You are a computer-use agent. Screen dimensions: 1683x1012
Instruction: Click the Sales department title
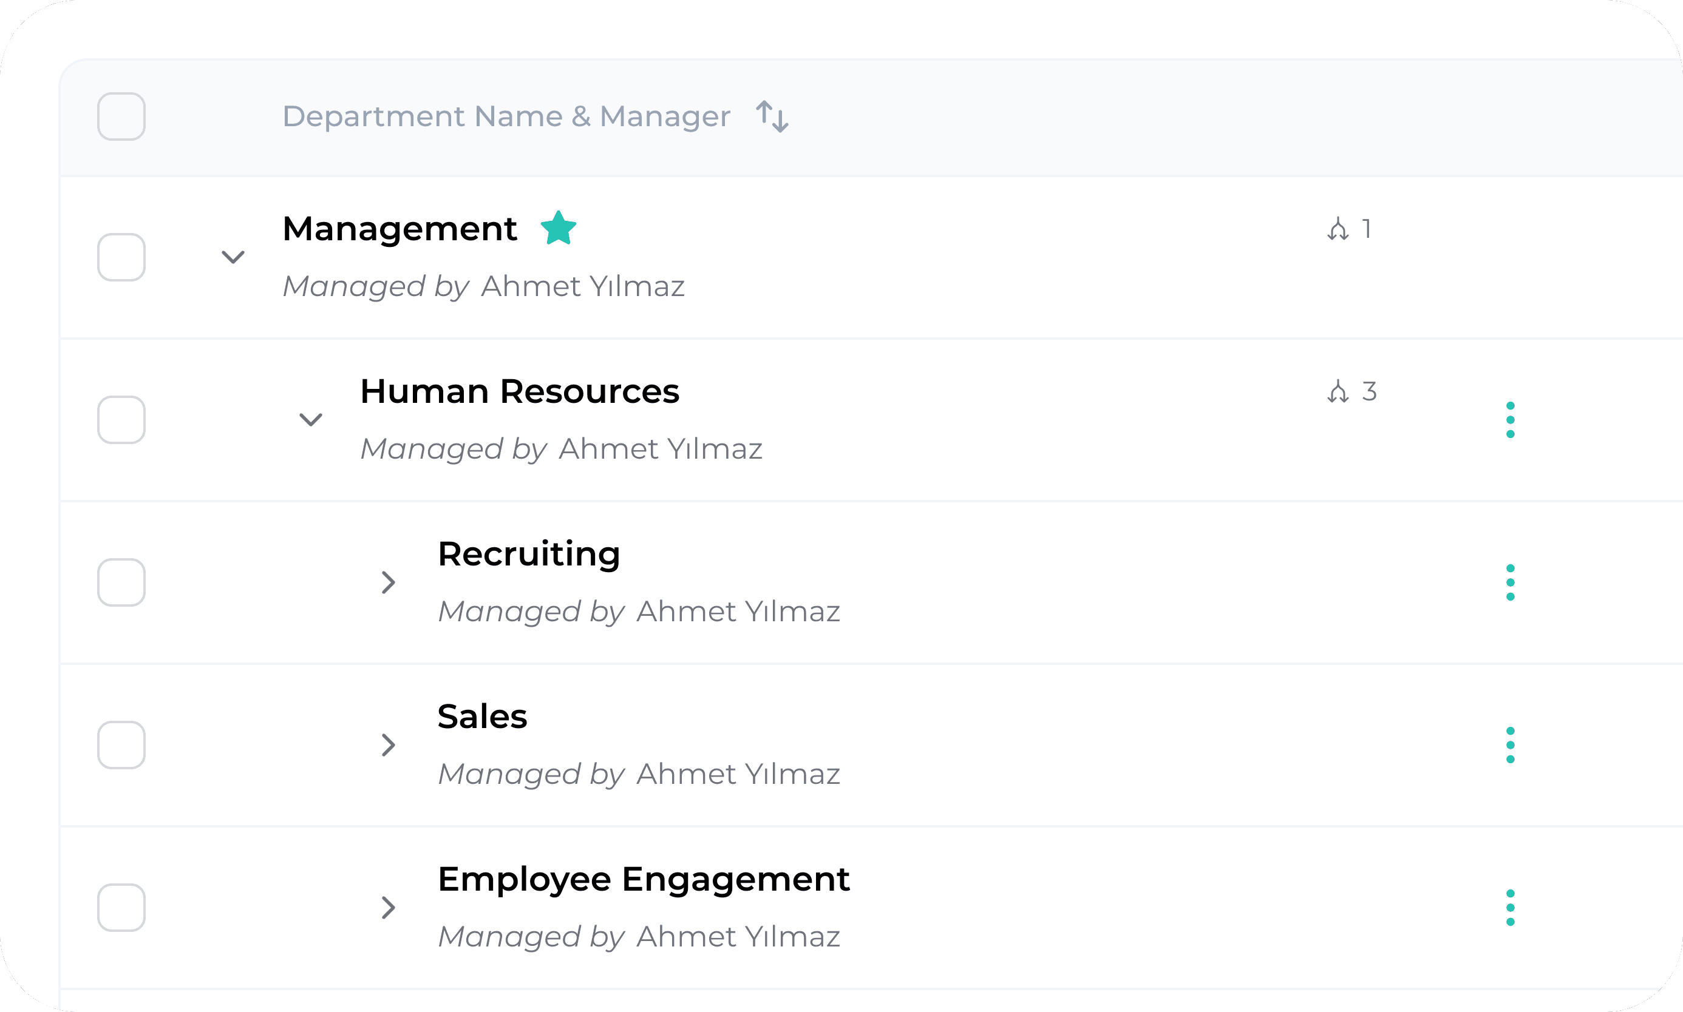[x=482, y=717]
